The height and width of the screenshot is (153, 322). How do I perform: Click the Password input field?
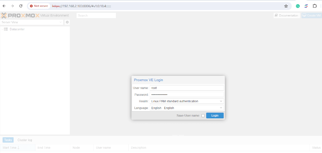(187, 94)
